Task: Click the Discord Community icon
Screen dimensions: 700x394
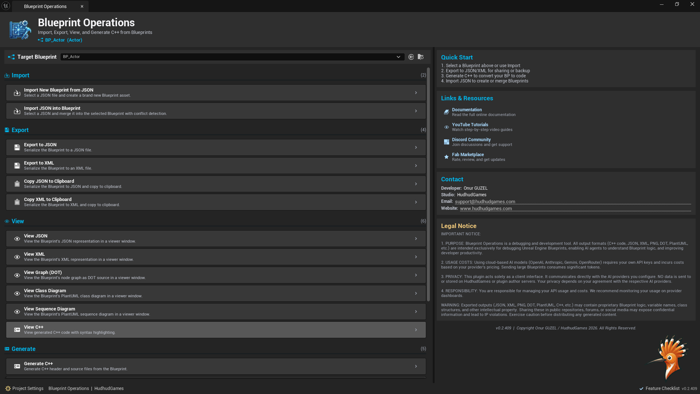Action: pos(446,142)
